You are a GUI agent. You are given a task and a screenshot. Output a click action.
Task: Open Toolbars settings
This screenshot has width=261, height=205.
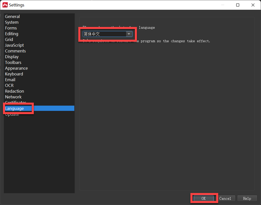tap(13, 62)
